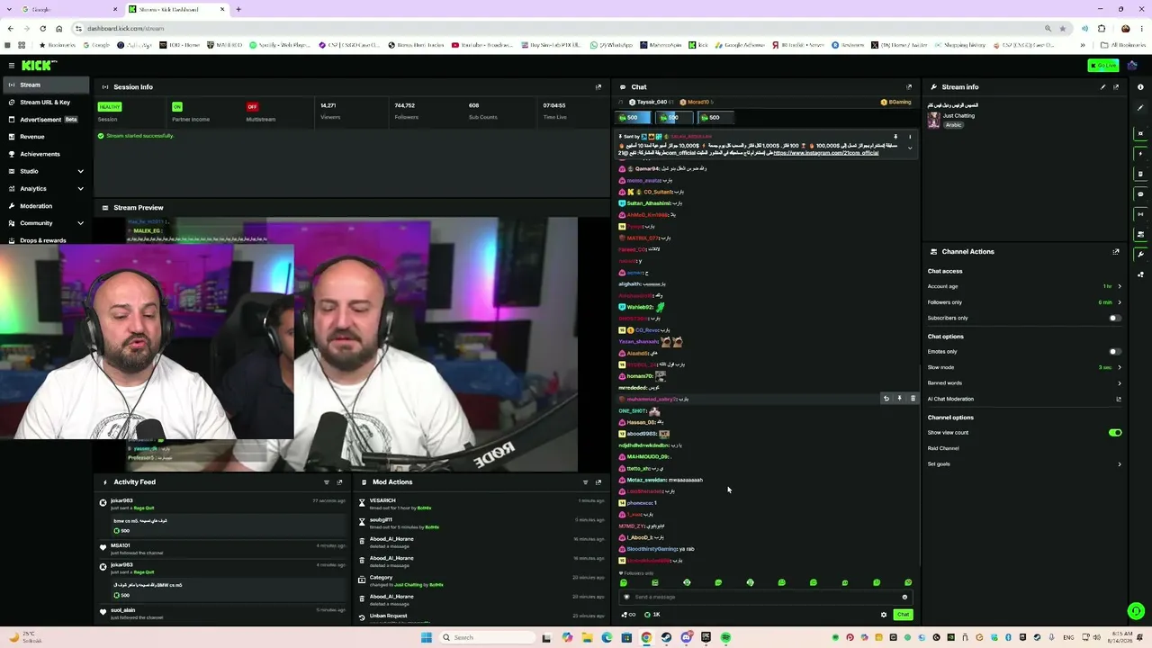This screenshot has height=648, width=1152.
Task: Turn off Show view count
Action: tap(1115, 433)
